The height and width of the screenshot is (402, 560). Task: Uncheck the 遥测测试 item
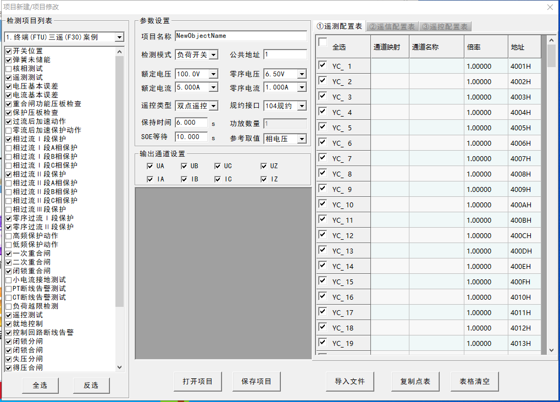point(8,78)
